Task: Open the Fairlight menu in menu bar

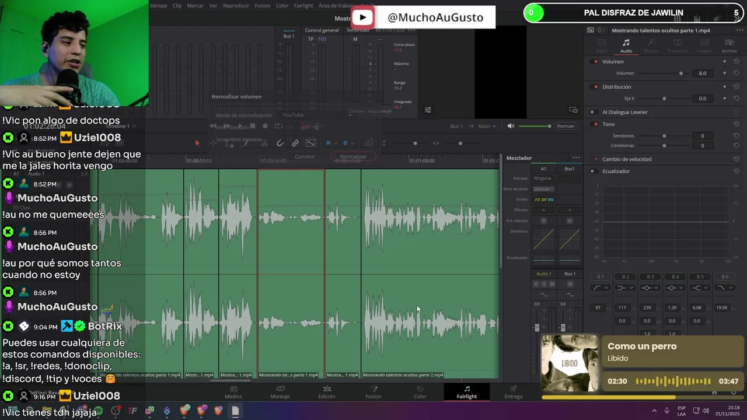Action: 303,5
